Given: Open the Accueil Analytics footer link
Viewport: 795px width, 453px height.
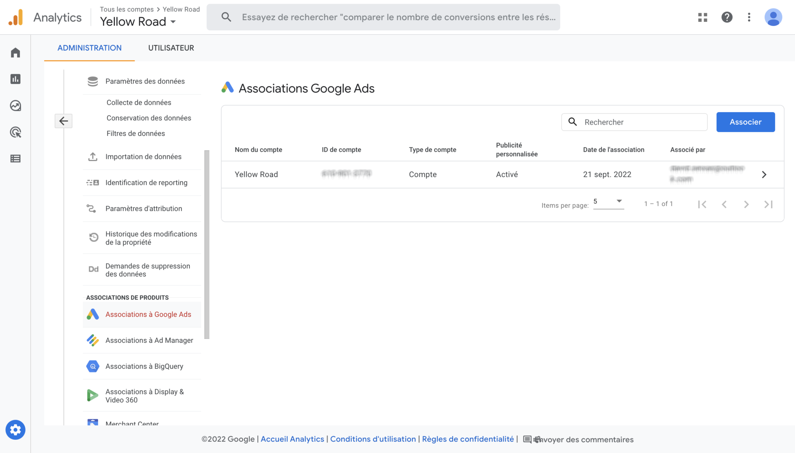Looking at the screenshot, I should pyautogui.click(x=292, y=439).
